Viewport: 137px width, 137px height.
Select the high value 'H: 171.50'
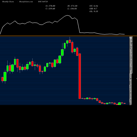(72, 6)
